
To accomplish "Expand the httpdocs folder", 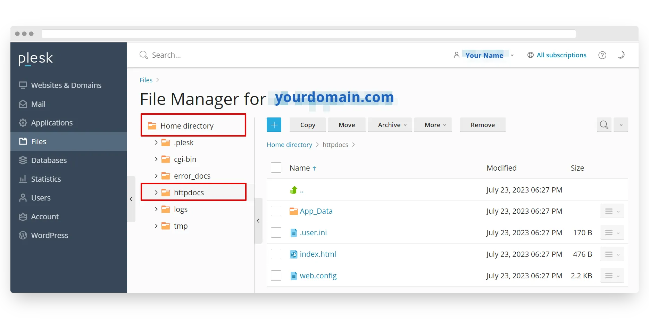I will 156,193.
